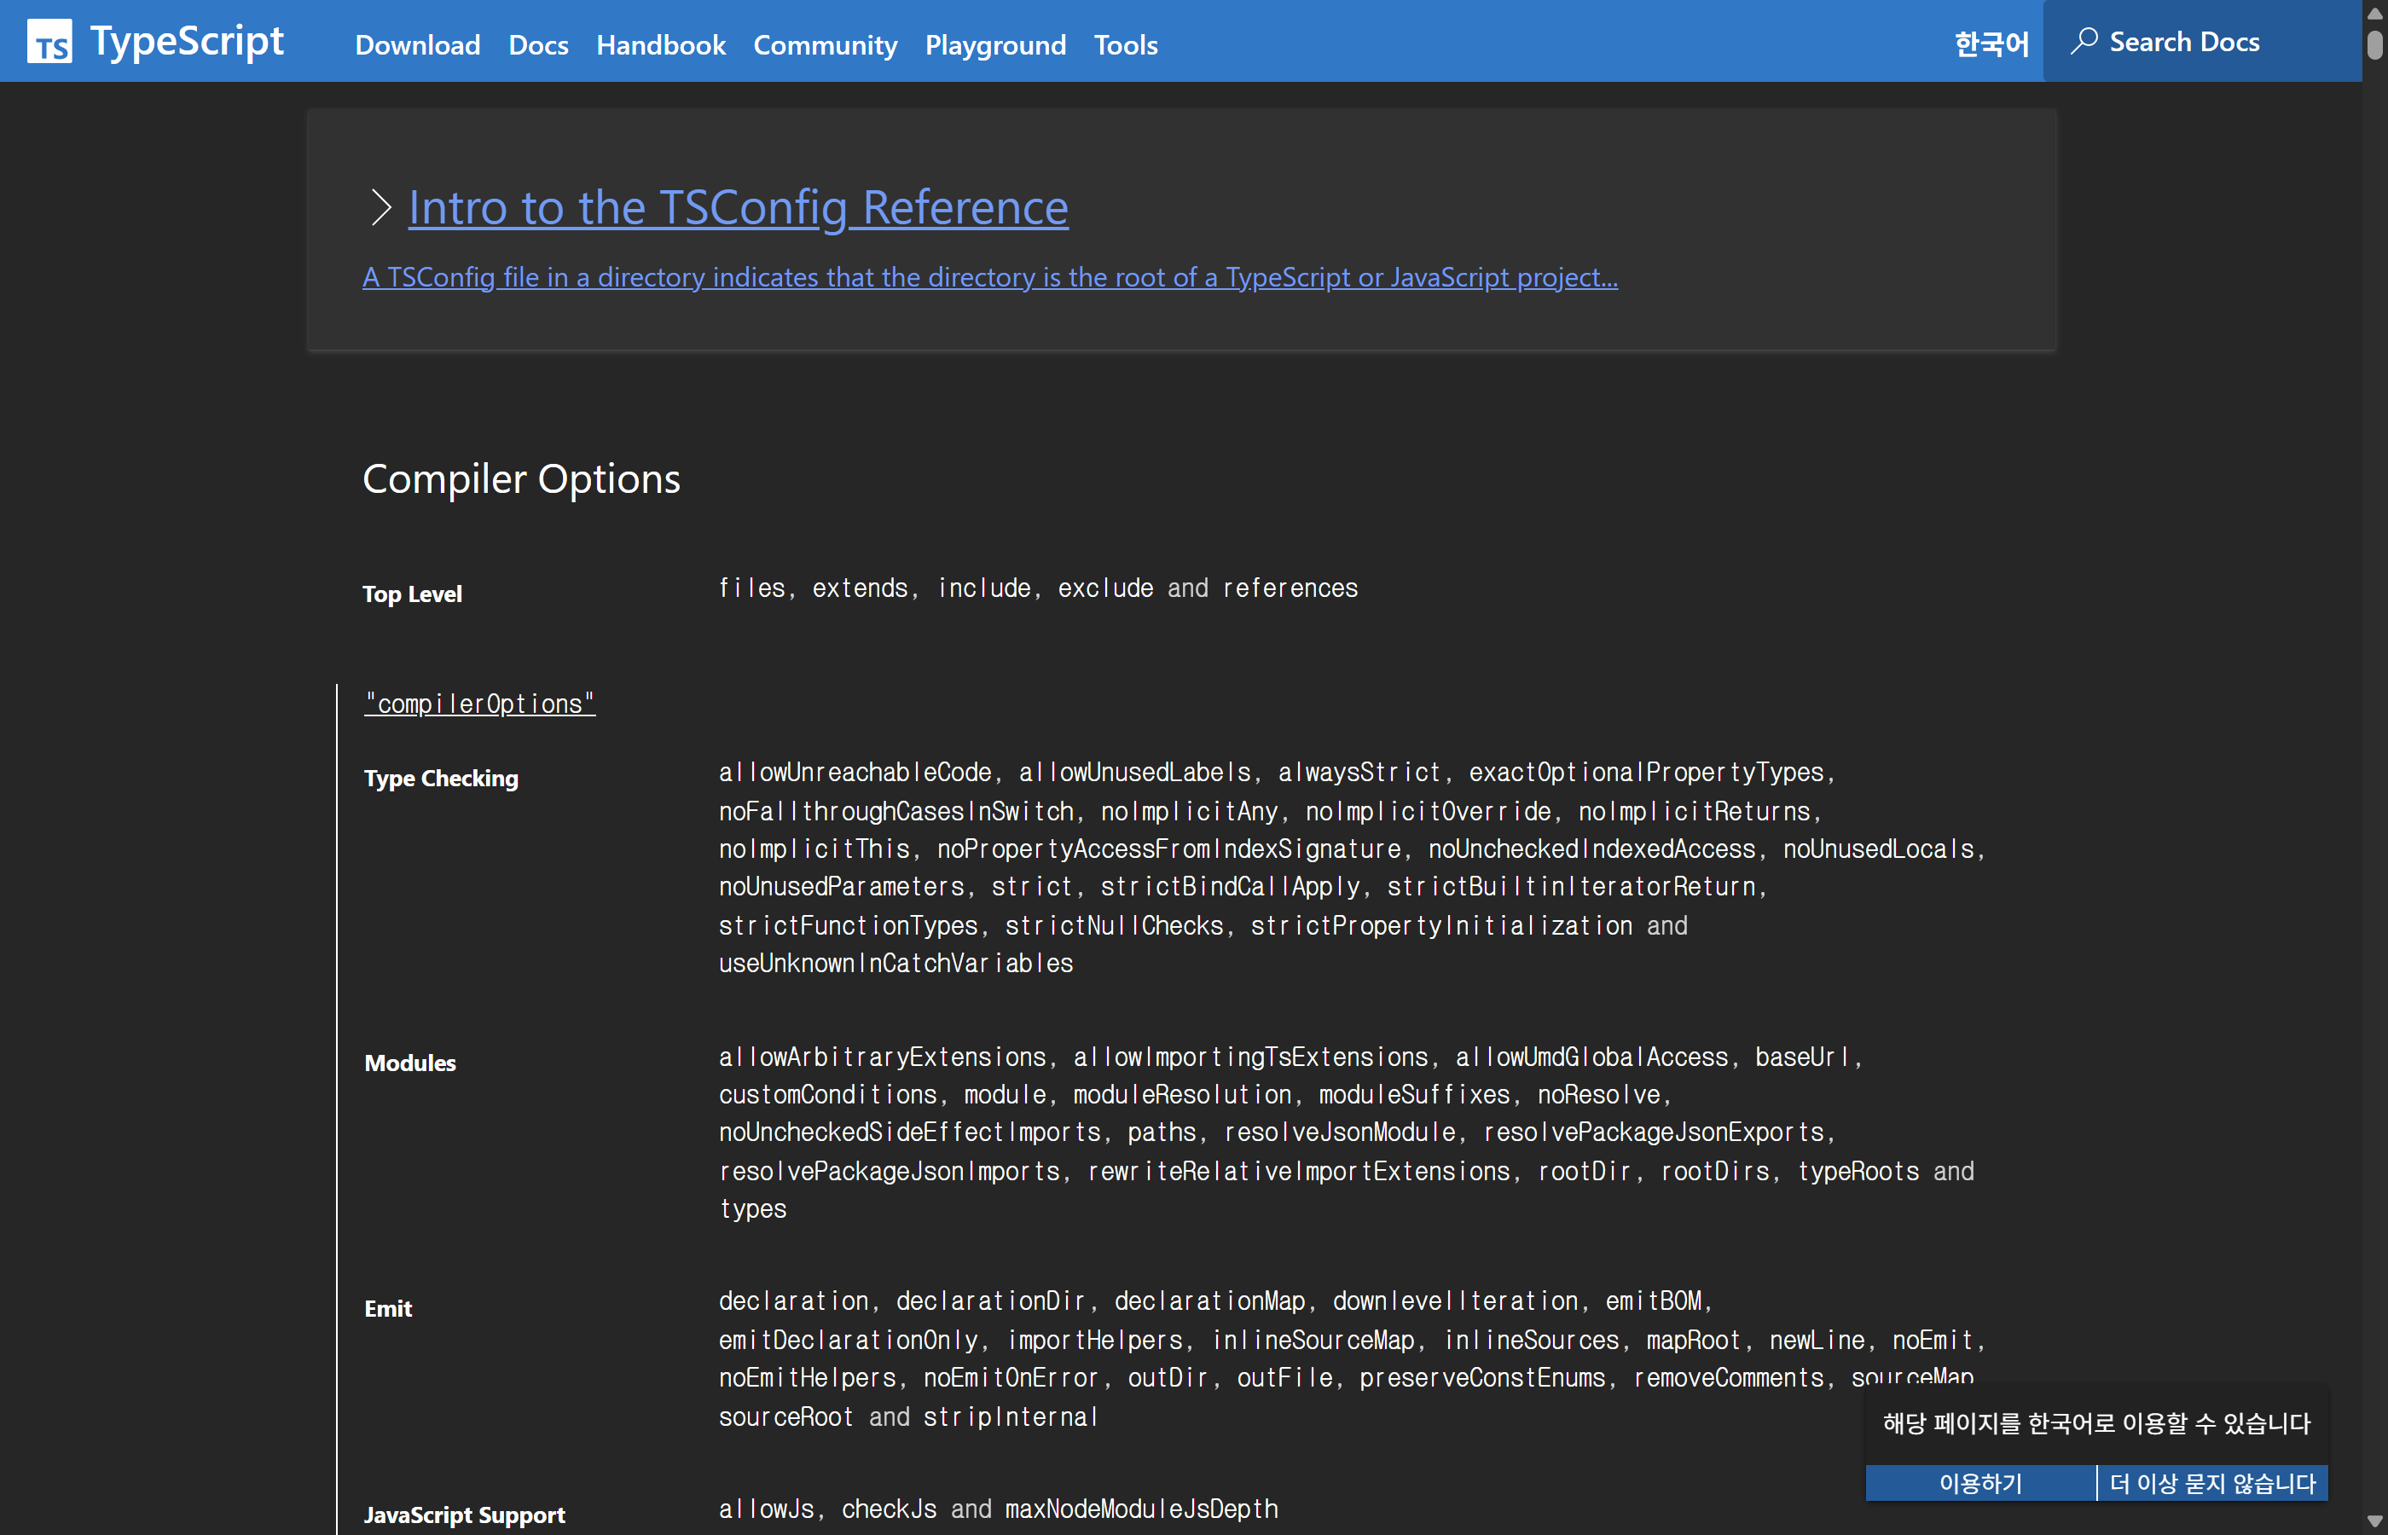Screen dimensions: 2388x1535
Task: Open the "compilerOptions" link
Action: 479,704
